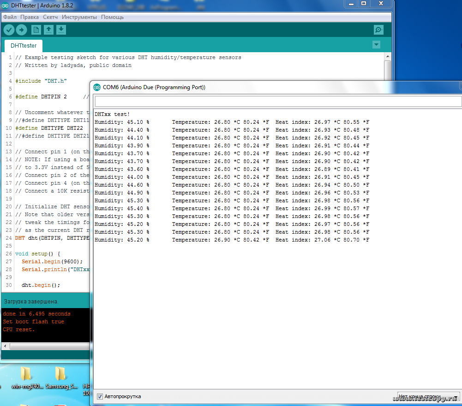
Task: Toggle the Автопрокрутка checkbox
Action: coord(100,396)
